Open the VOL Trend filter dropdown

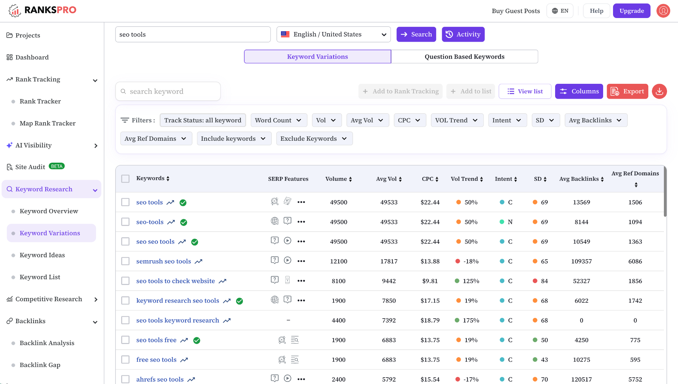[x=457, y=120]
